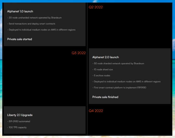Click the Private sale started text

[x=20, y=39]
